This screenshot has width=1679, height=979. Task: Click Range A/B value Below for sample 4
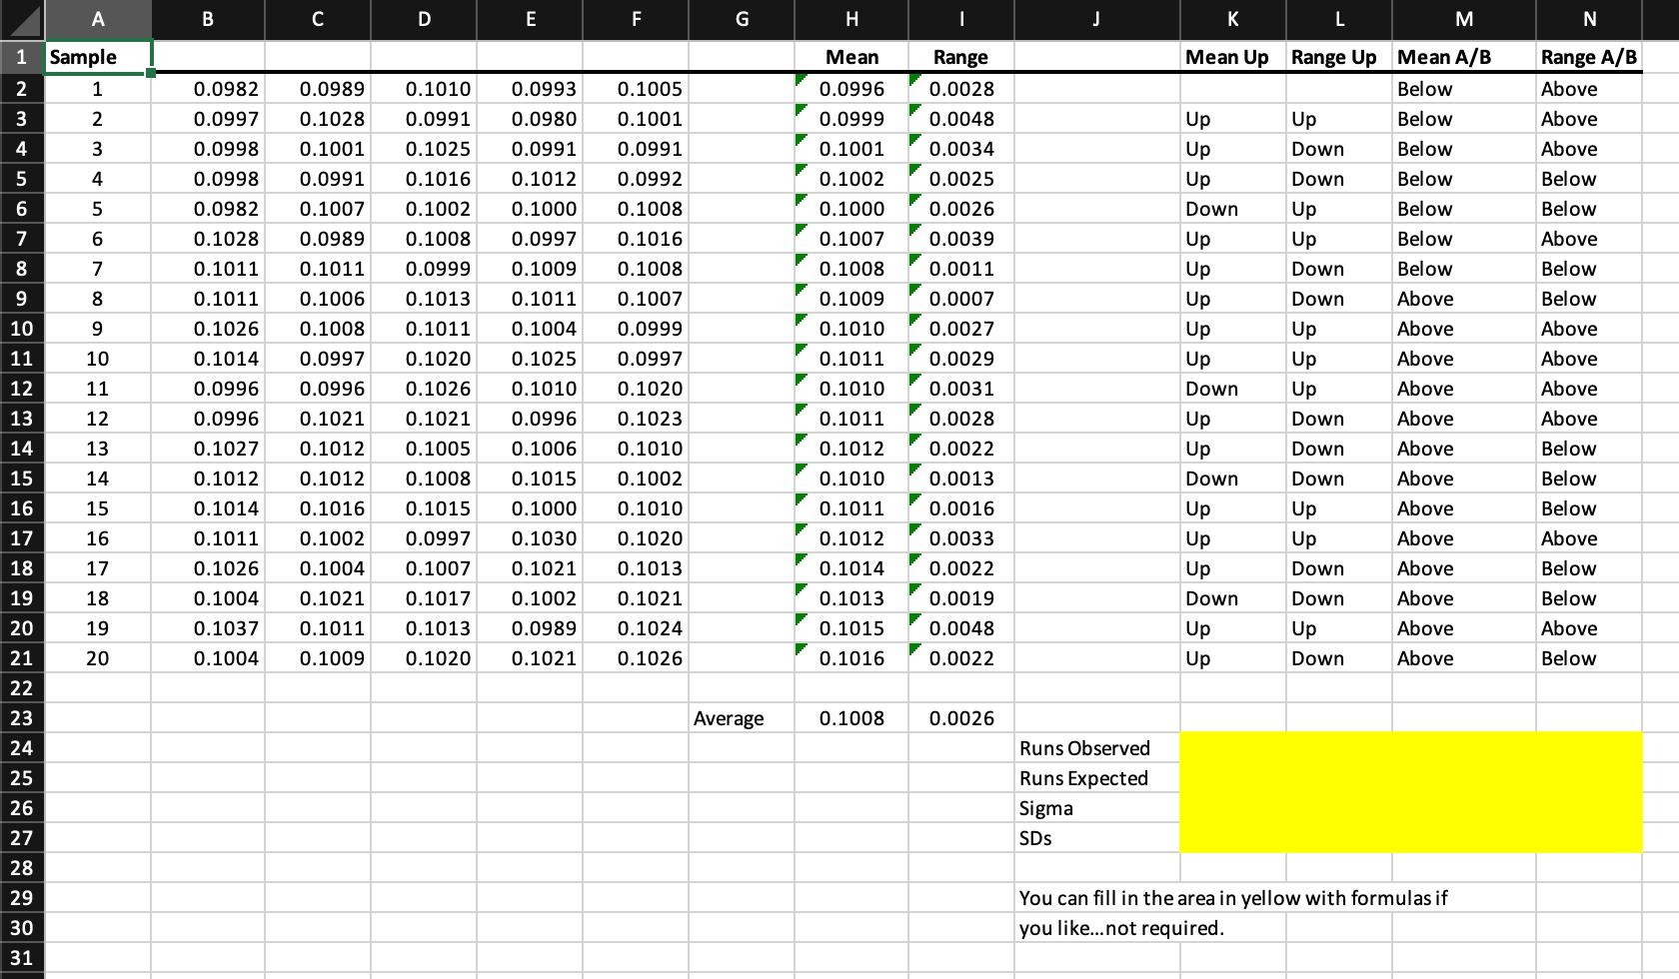click(1589, 179)
